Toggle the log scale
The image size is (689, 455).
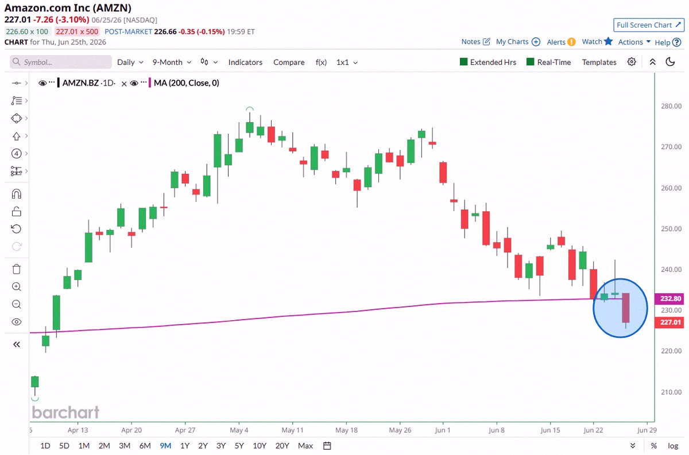click(x=673, y=446)
